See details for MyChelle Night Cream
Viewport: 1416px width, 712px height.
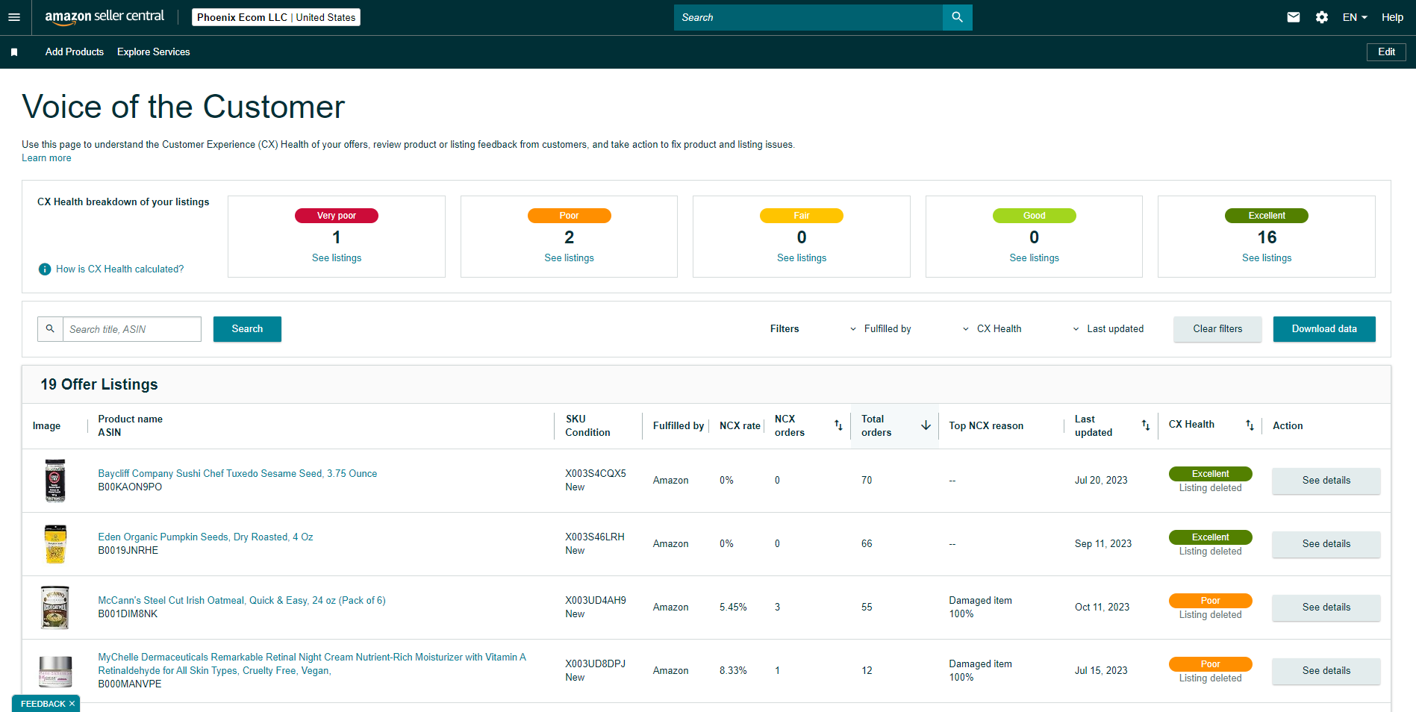click(1326, 671)
